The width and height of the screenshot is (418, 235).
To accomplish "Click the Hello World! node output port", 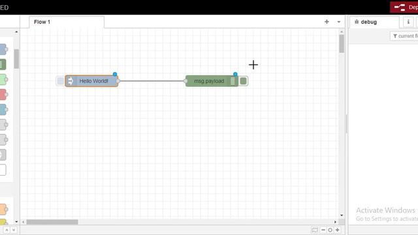I will coord(118,81).
